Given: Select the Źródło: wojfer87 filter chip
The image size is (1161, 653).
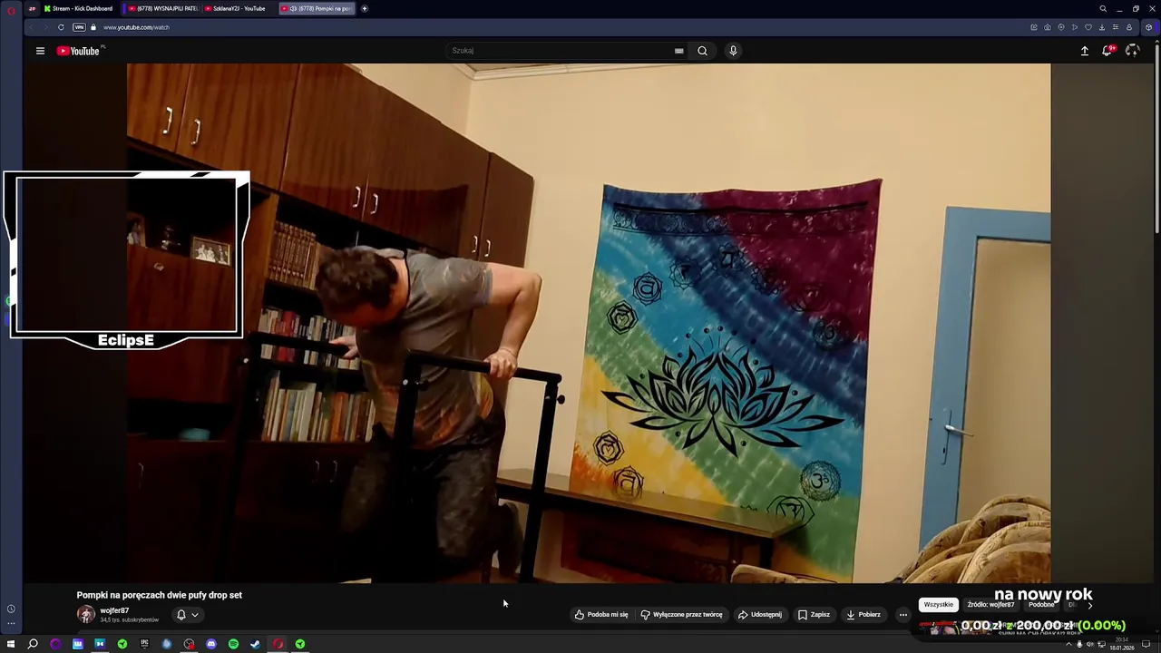Looking at the screenshot, I should [990, 605].
